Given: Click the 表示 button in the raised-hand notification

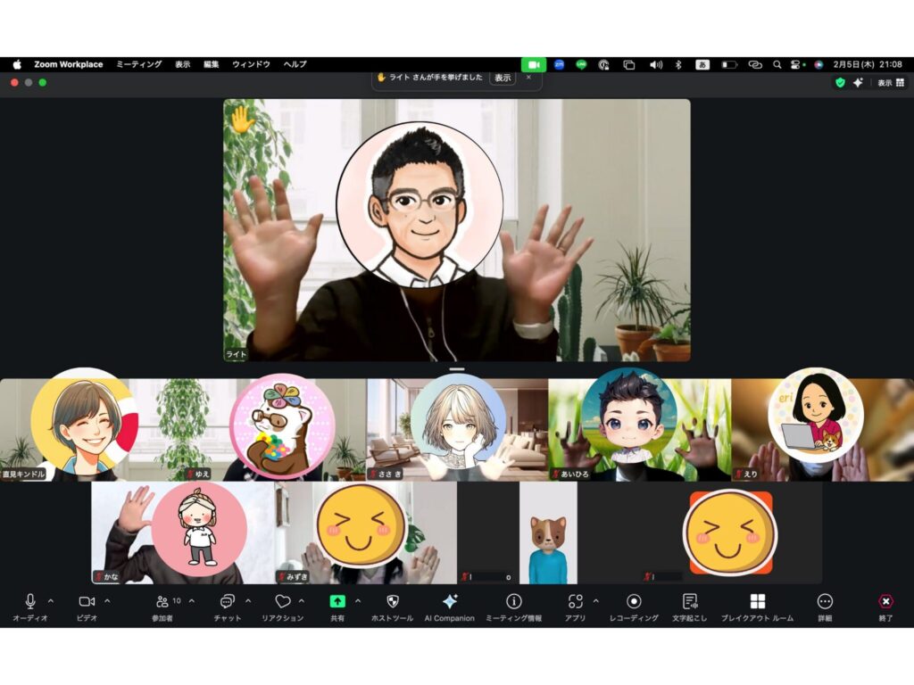Looking at the screenshot, I should click(503, 78).
